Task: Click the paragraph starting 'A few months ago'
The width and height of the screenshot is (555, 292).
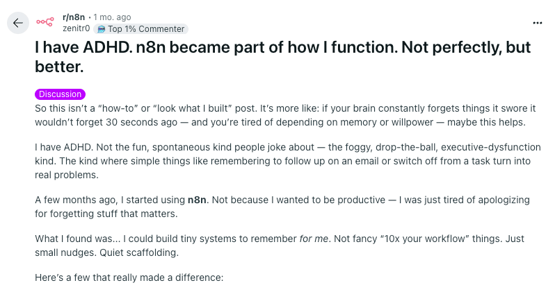Action: [x=282, y=207]
